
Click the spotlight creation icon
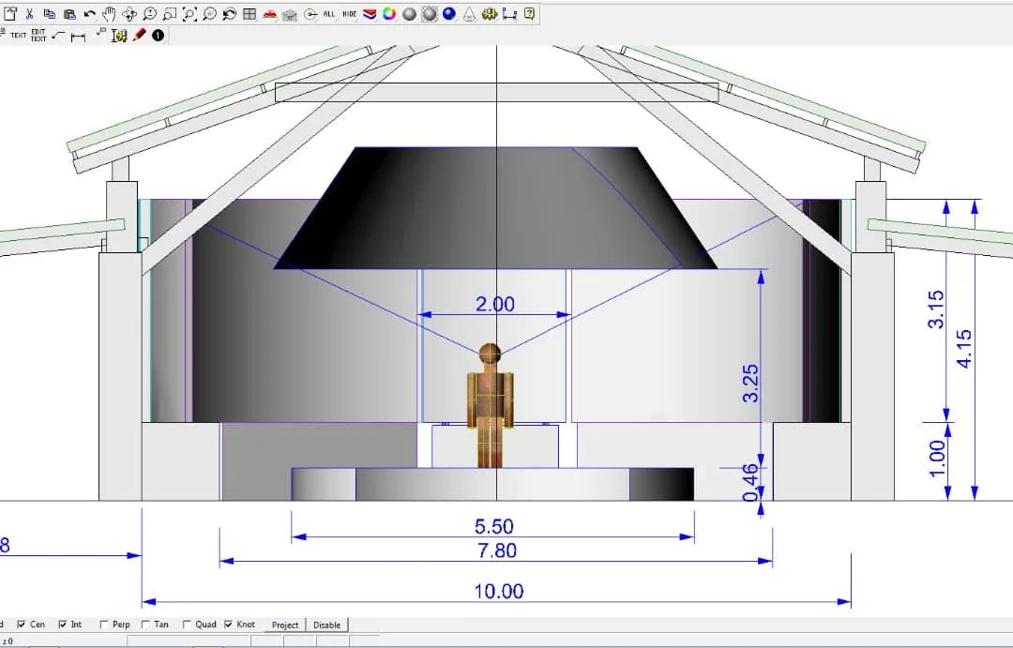[x=470, y=13]
